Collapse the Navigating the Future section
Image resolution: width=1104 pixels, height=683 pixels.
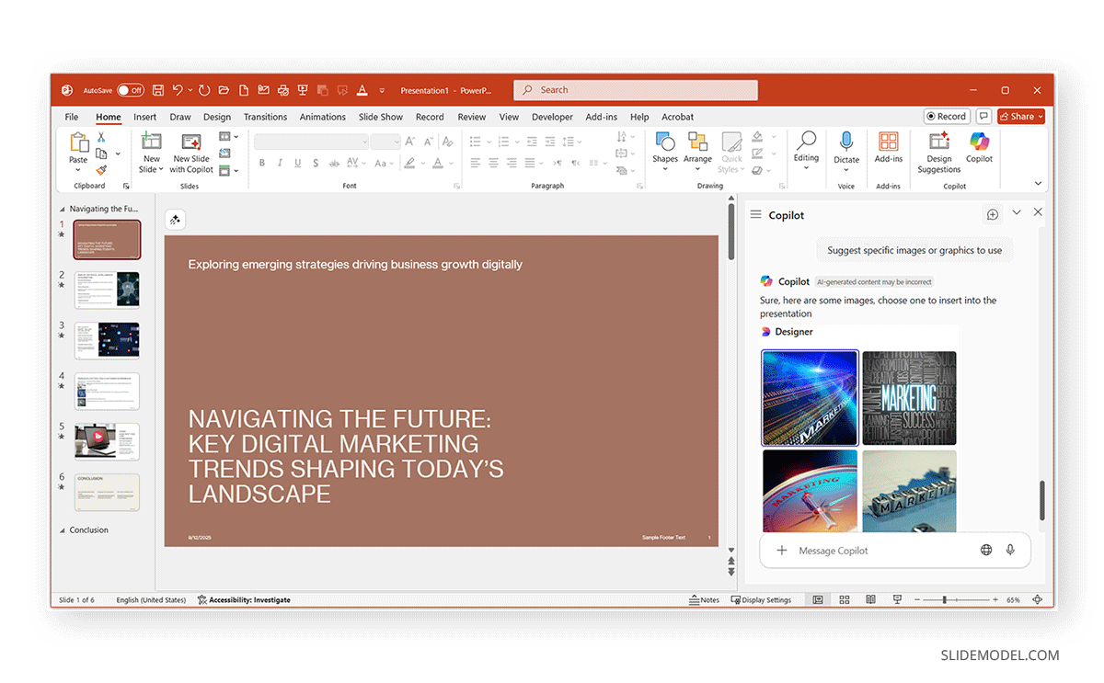[x=63, y=209]
